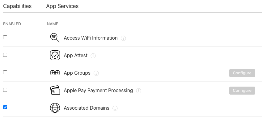
Task: Show info for Apple Pay Payment Processing
Action: tap(138, 91)
